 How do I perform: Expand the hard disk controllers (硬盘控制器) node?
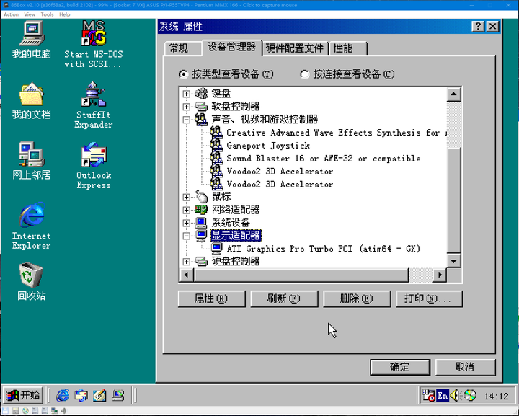click(x=187, y=262)
